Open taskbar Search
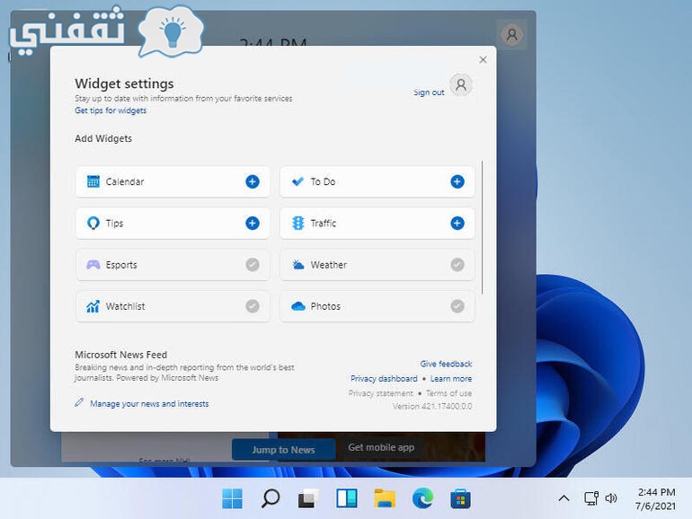Image resolution: width=692 pixels, height=519 pixels. 271,498
